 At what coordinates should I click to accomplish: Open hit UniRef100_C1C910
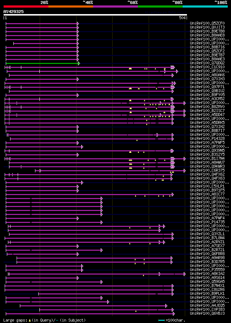point(207,67)
